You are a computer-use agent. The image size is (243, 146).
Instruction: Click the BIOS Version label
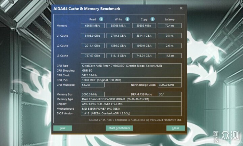pyautogui.click(x=65, y=113)
